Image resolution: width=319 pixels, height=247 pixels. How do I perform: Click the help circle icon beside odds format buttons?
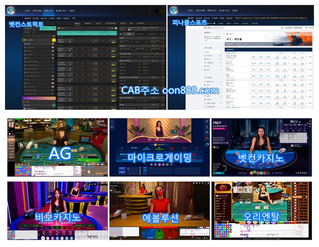pos(282,28)
